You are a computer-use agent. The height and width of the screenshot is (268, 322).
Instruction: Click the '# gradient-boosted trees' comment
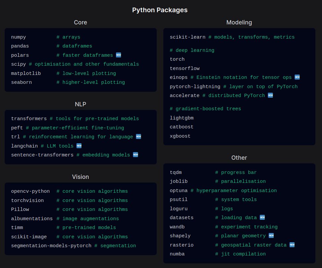coord(205,109)
